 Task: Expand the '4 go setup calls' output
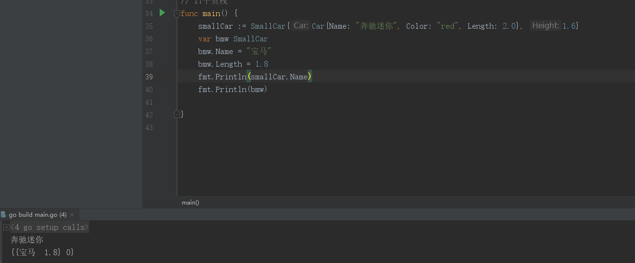[x=6, y=227]
